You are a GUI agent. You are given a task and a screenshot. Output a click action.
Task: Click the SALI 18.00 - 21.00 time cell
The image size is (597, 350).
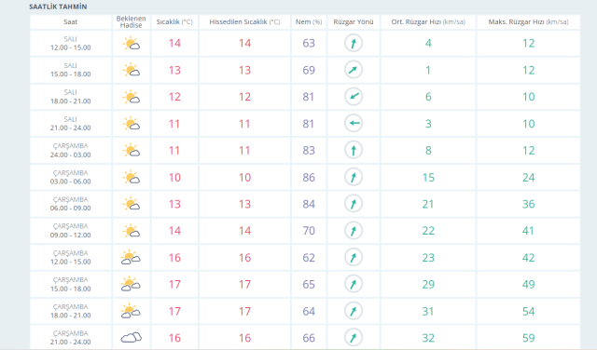(x=71, y=97)
